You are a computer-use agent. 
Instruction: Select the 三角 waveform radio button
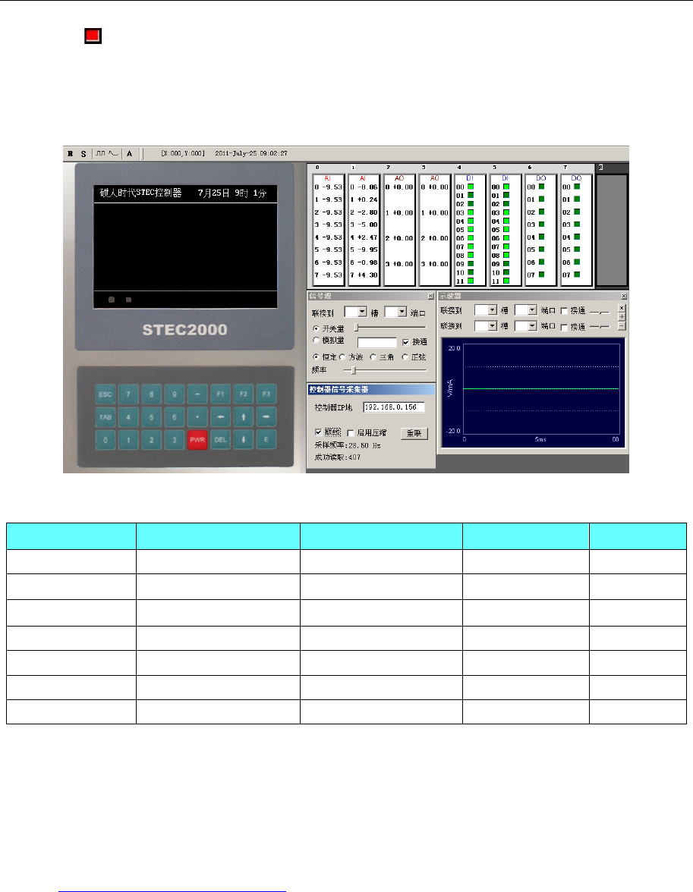pyautogui.click(x=373, y=356)
